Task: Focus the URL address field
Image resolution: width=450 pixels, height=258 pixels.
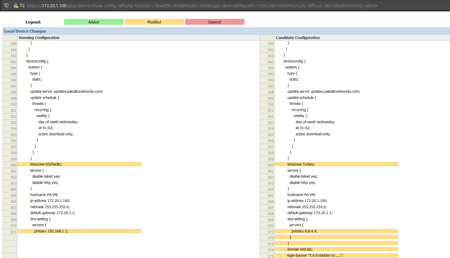Action: pos(202,6)
